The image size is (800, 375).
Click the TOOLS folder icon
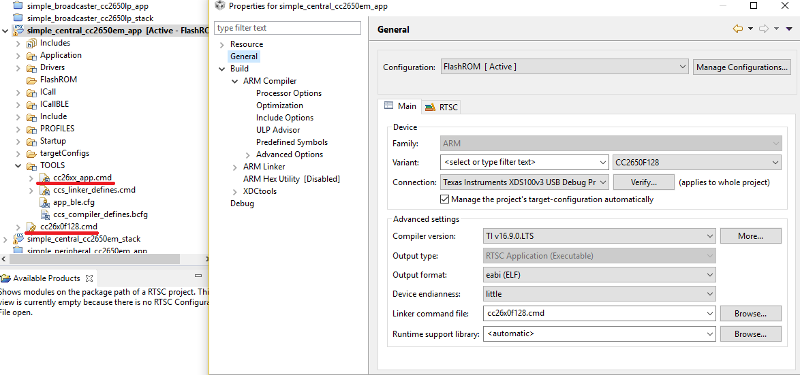[x=31, y=165]
